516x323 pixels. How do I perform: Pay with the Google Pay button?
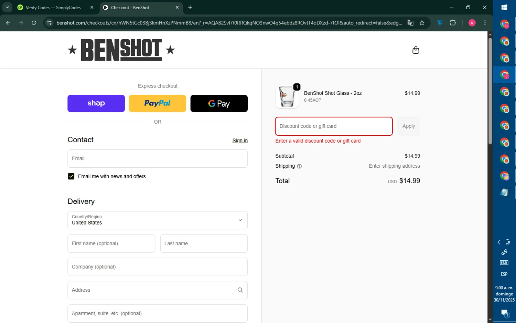coord(219,103)
